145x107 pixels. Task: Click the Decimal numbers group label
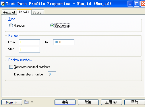[20, 60]
